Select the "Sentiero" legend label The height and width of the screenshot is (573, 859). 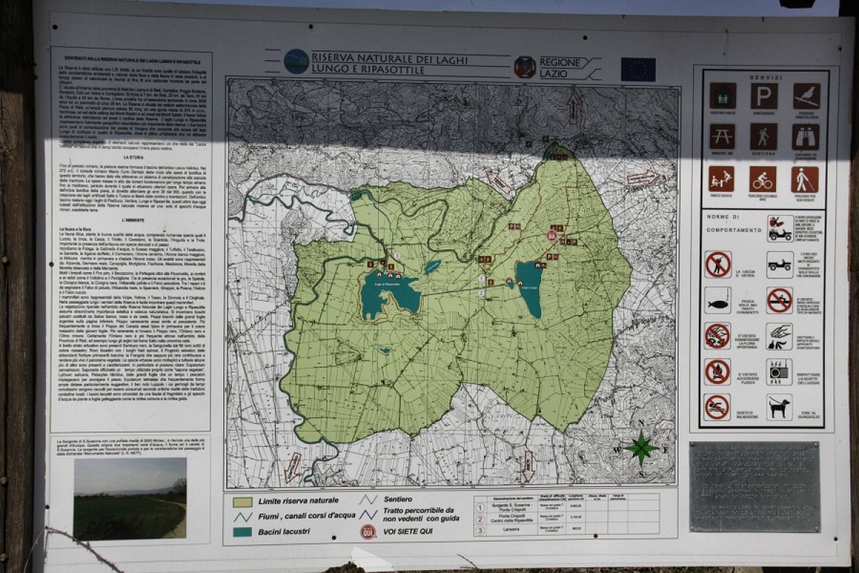coord(397,499)
